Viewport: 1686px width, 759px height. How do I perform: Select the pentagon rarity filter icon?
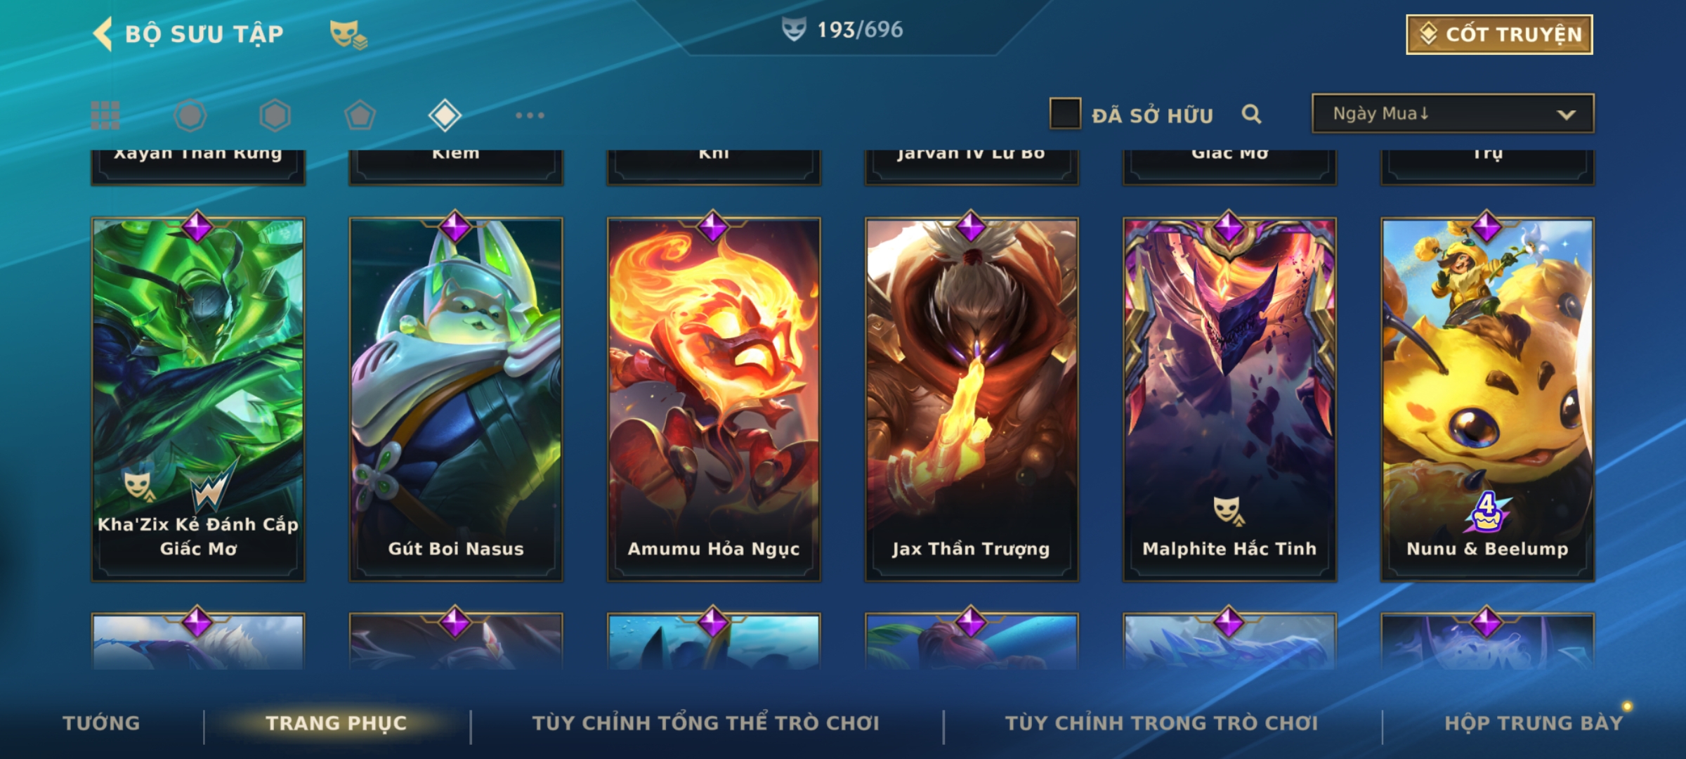(x=360, y=115)
